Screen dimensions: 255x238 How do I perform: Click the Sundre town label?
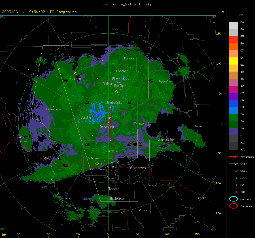[x=86, y=117]
